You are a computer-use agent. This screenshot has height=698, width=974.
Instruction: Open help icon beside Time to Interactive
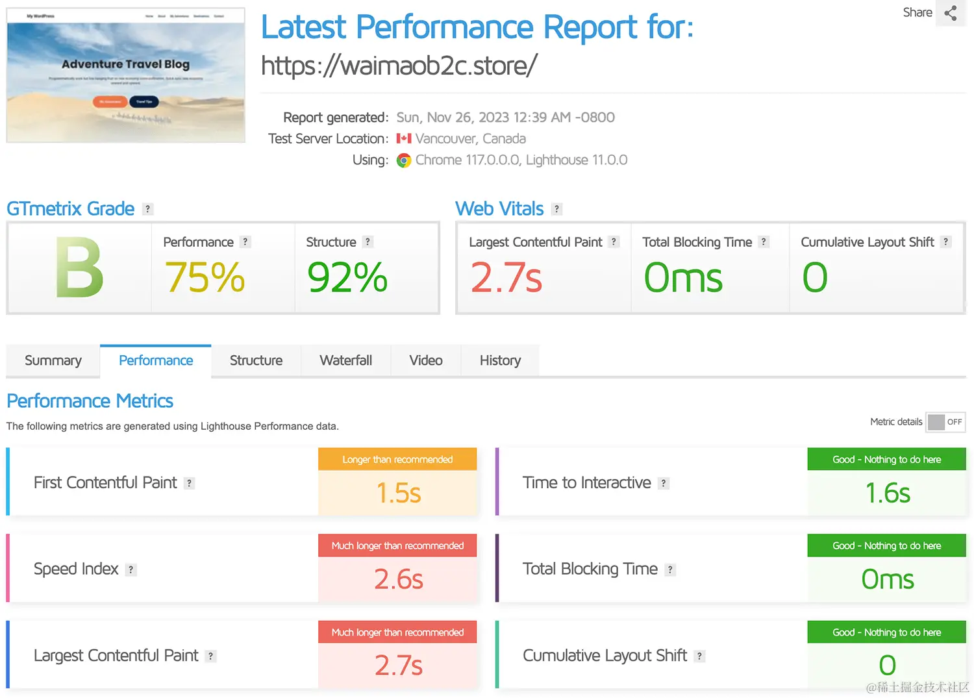pyautogui.click(x=663, y=483)
